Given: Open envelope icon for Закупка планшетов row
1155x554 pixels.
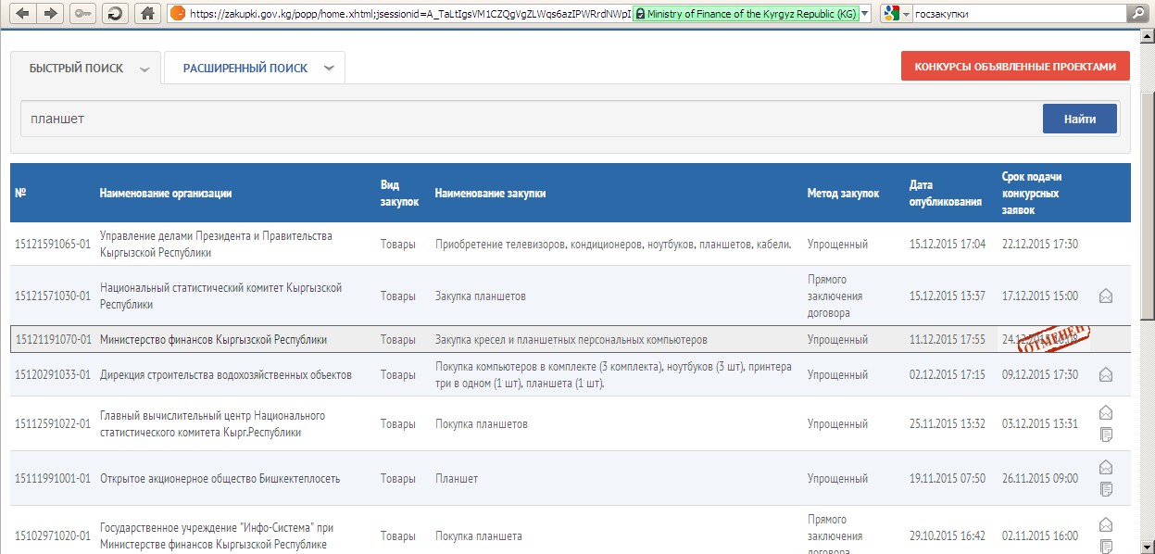Looking at the screenshot, I should (x=1105, y=296).
